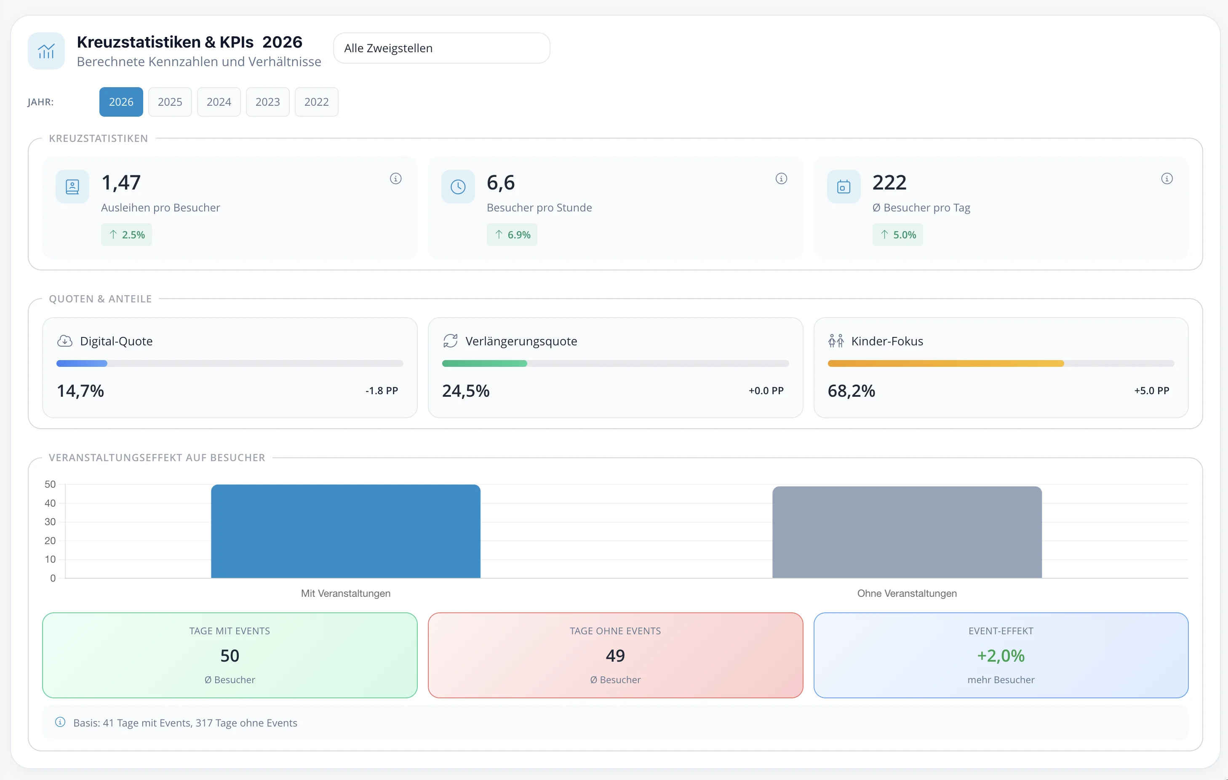The image size is (1228, 780).
Task: Click the cloud icon next to Digital-Quote
Action: click(x=65, y=341)
